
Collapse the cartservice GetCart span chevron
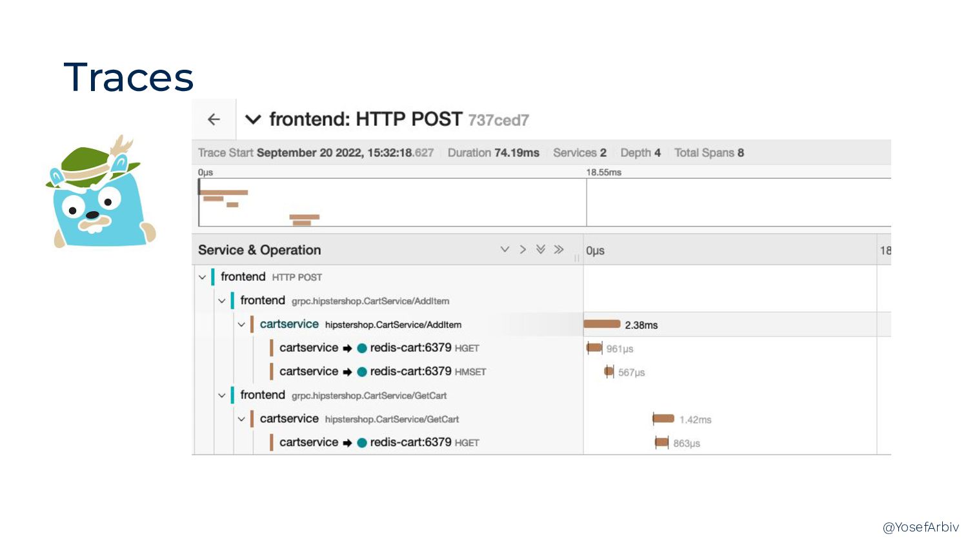tap(241, 419)
